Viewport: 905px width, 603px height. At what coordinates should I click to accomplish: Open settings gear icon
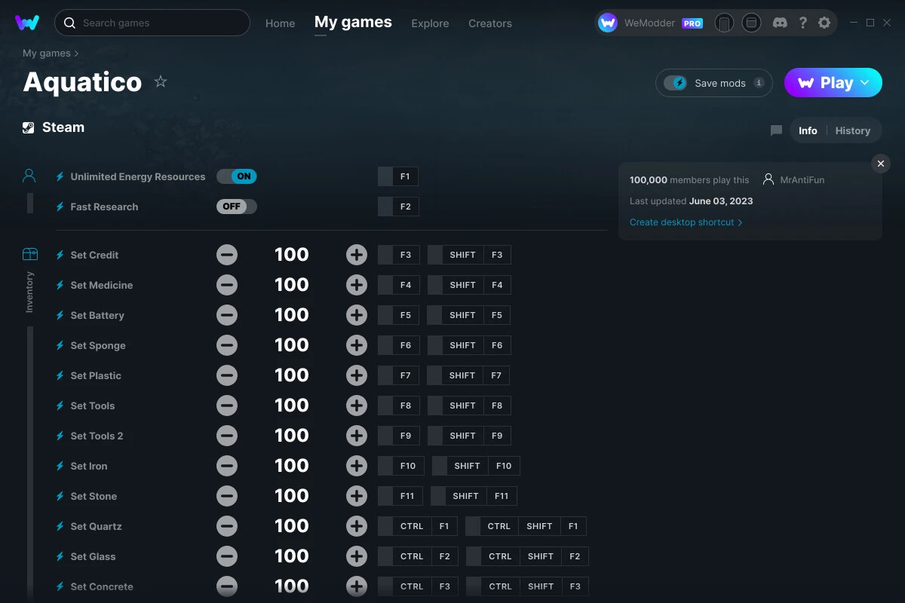pyautogui.click(x=824, y=23)
